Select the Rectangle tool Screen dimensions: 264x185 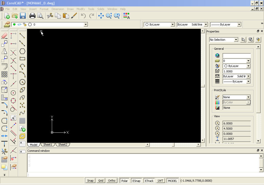[22, 59]
